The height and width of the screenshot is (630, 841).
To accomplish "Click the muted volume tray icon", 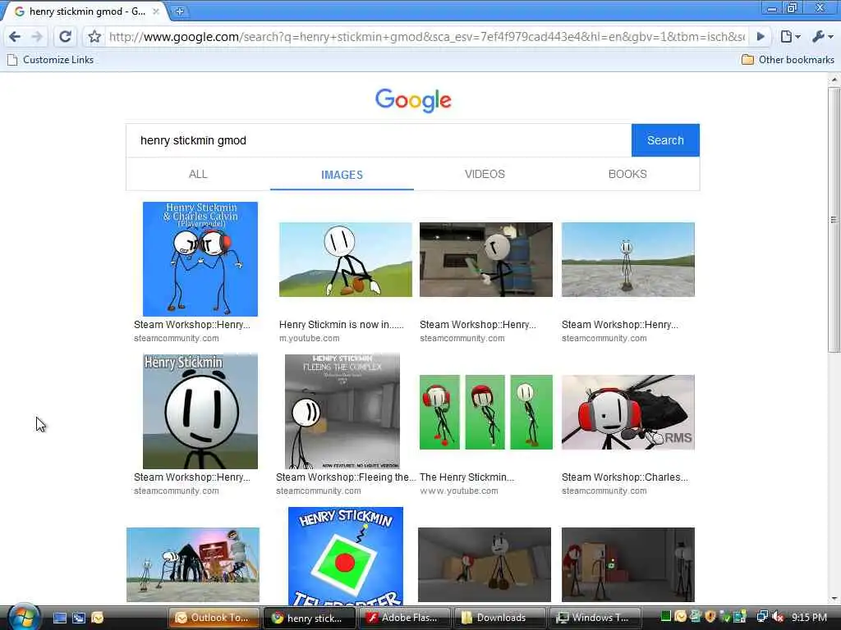I will 778,617.
